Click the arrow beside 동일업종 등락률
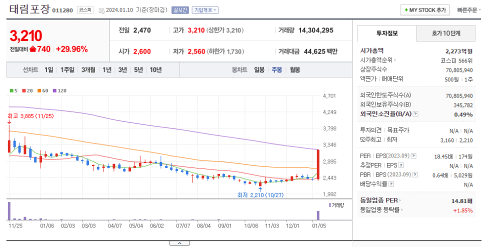Viewport: 483px width, 247px height. pos(401,210)
